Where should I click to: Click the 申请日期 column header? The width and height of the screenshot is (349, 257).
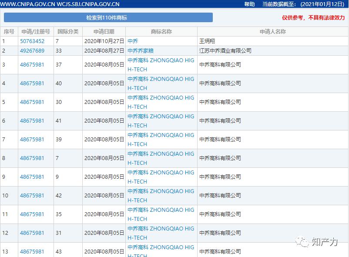(104, 32)
